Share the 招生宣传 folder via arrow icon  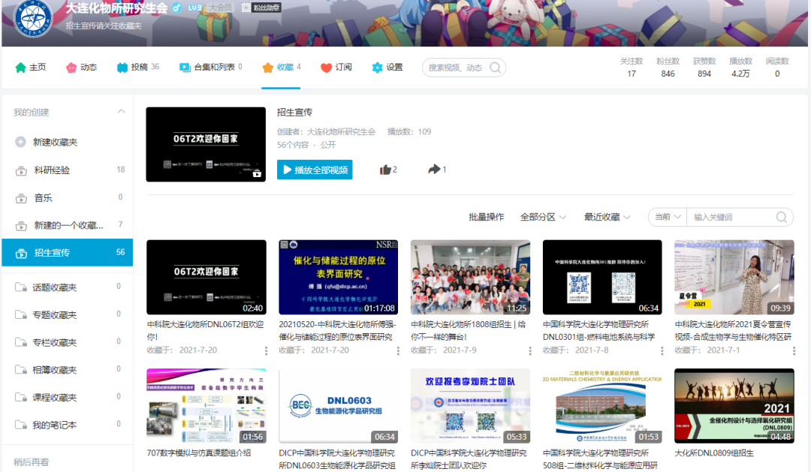click(x=434, y=169)
